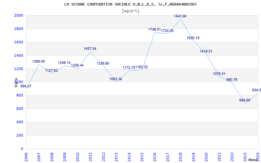
Task: Click y-axis value 200
Action: pyautogui.click(x=20, y=135)
